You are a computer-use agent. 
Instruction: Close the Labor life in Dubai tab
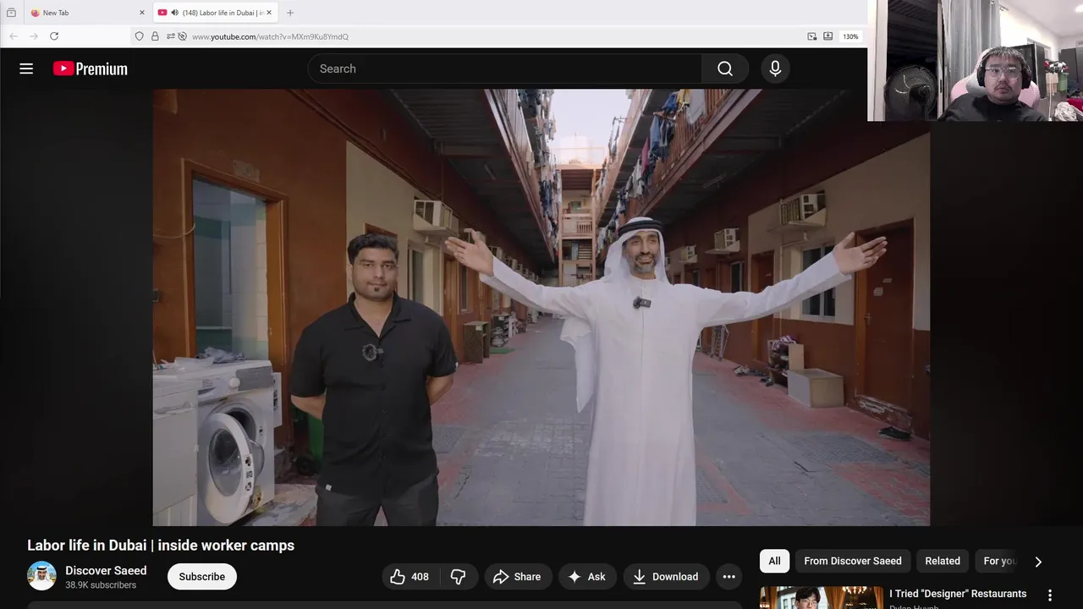coord(269,13)
